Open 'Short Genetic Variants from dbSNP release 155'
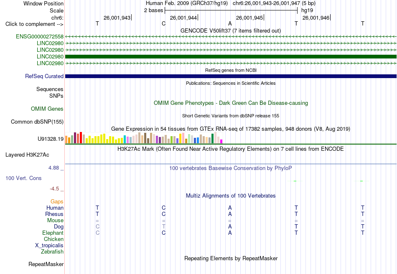This screenshot has width=397, height=274. (231, 116)
